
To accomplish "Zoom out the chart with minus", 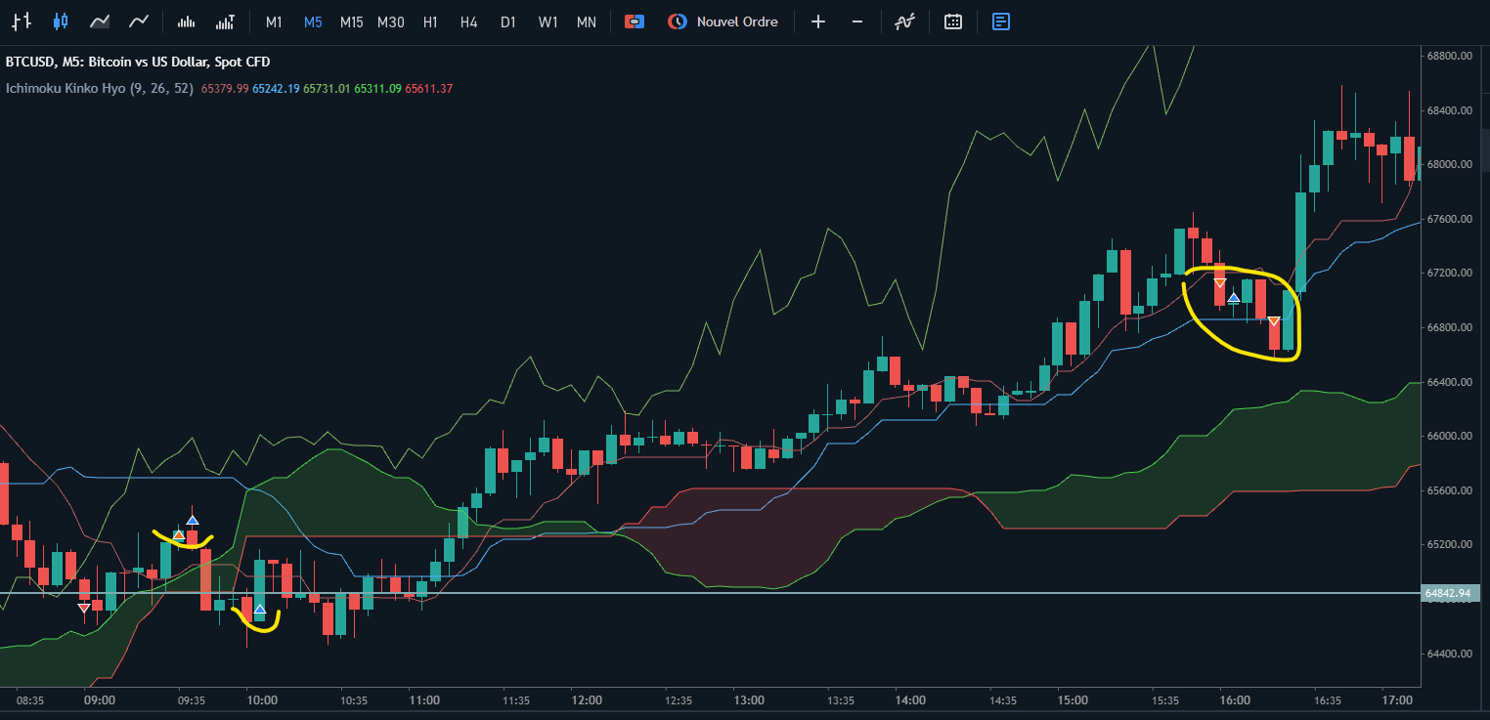I will pos(857,21).
